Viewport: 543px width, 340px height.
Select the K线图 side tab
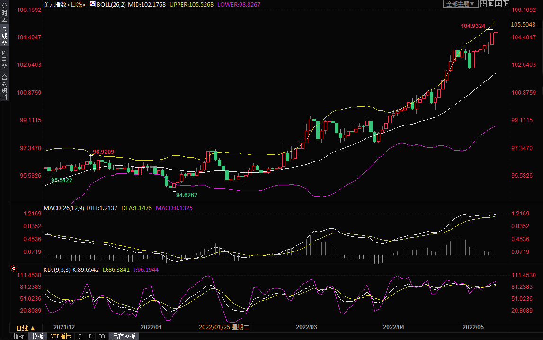(x=4, y=36)
